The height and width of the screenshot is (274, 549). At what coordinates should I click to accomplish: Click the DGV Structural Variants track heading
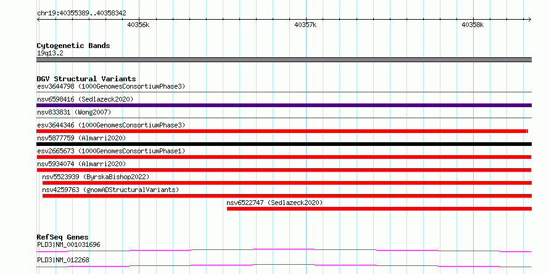pyautogui.click(x=86, y=79)
